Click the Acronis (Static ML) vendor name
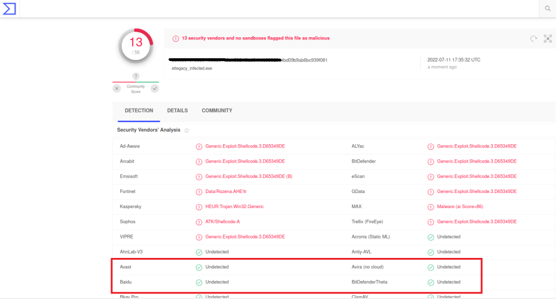556x299 pixels. 370,237
